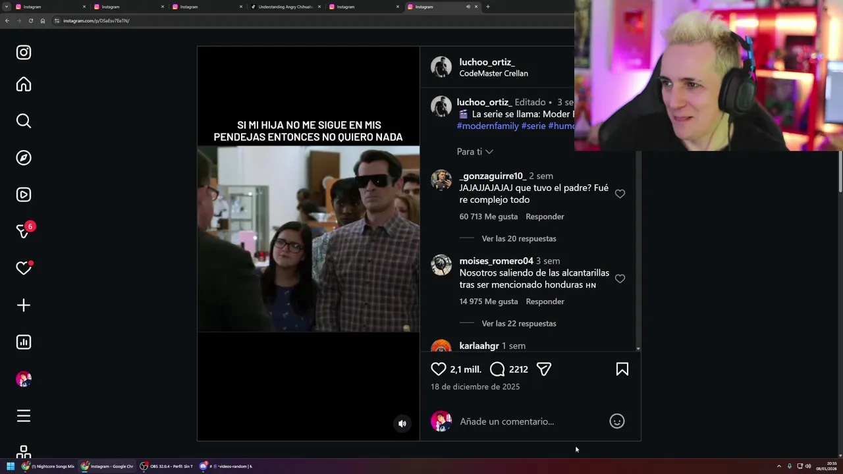This screenshot has width=843, height=474.
Task: Save the post with bookmark icon
Action: 622,369
